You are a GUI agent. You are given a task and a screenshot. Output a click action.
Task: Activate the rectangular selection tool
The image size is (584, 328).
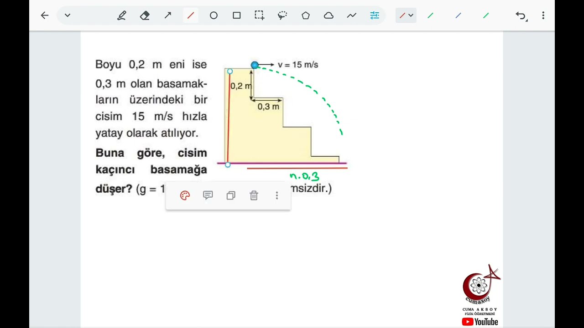point(259,15)
